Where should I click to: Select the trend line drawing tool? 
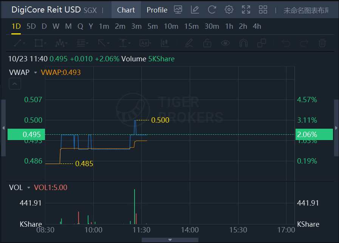18,43
